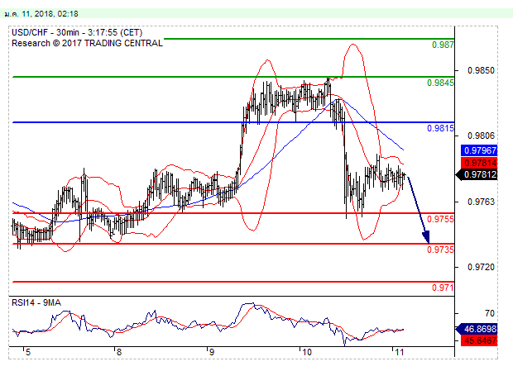Click "Research © 2017 TRADING CENTRAL" text
This screenshot has height=371, width=513.
point(87,43)
